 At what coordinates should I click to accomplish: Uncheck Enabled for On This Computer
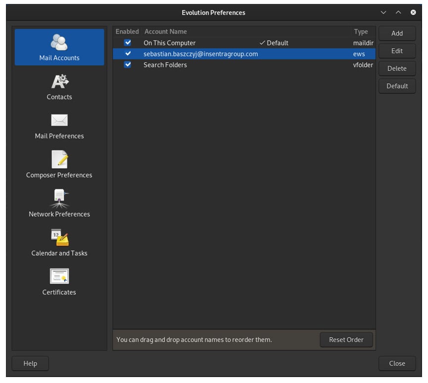[x=128, y=43]
